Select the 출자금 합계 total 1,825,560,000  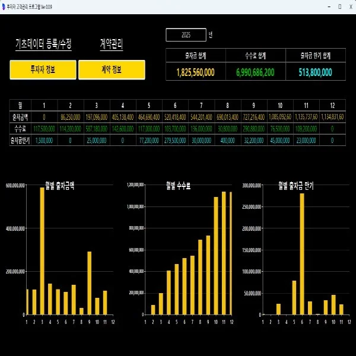[x=196, y=72]
